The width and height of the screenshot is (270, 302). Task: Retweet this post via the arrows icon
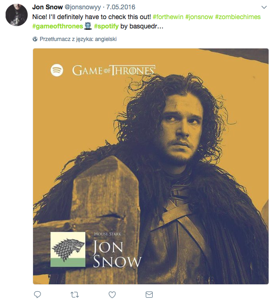(74, 295)
